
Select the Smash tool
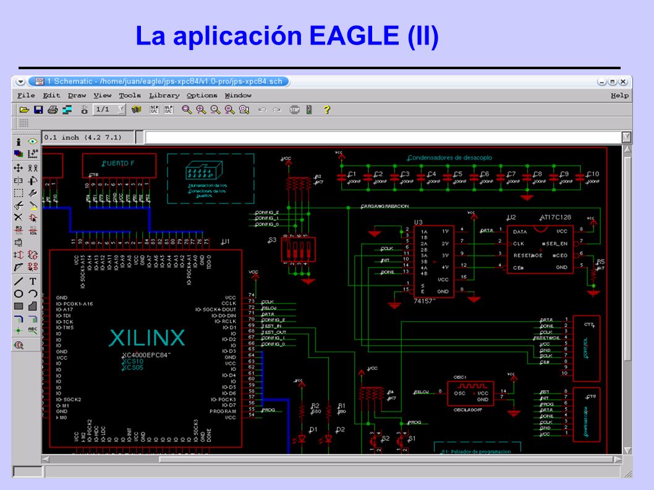point(19,242)
